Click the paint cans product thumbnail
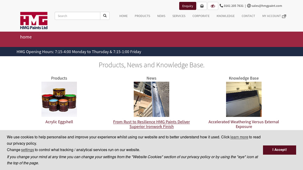This screenshot has height=170, width=303. (x=59, y=99)
